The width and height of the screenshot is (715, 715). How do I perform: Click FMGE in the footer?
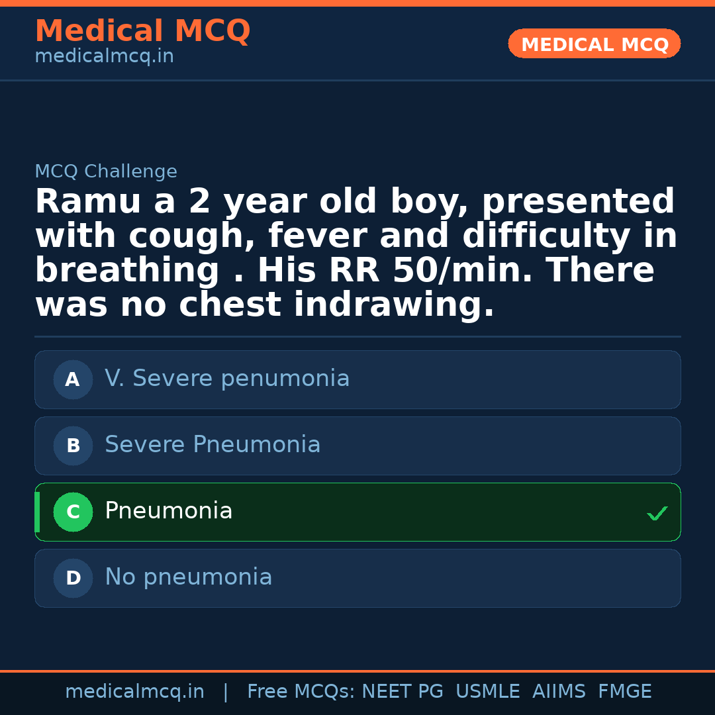point(624,692)
